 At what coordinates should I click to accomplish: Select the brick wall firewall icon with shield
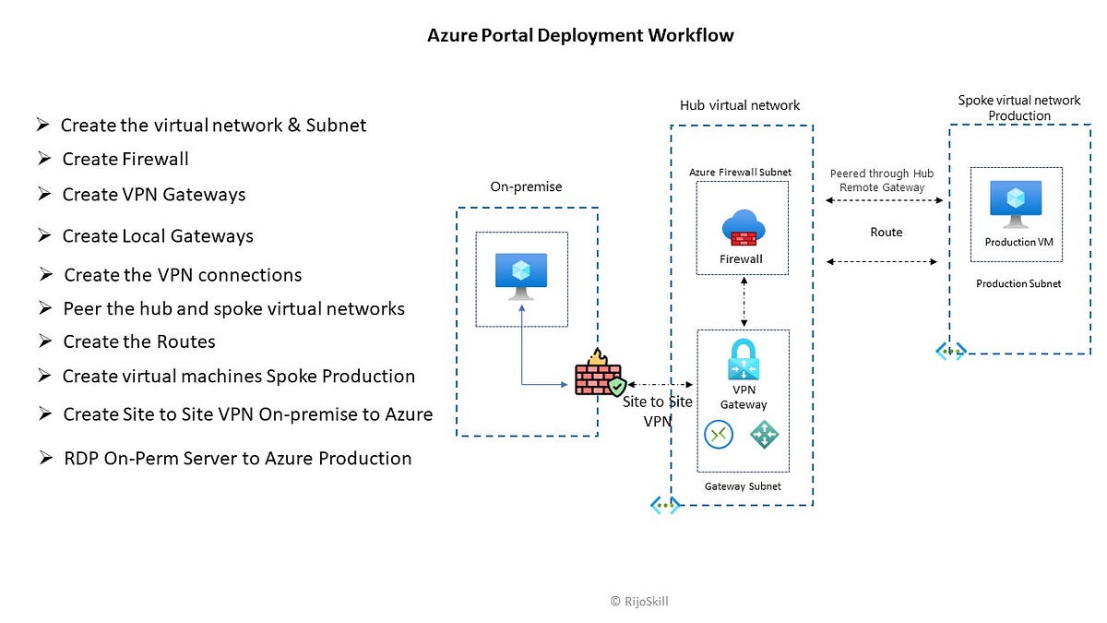pyautogui.click(x=598, y=381)
